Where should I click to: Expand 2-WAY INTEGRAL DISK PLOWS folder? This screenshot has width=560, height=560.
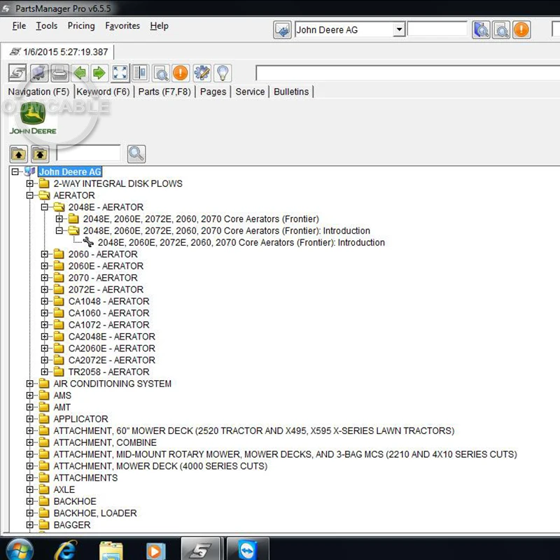coord(29,183)
